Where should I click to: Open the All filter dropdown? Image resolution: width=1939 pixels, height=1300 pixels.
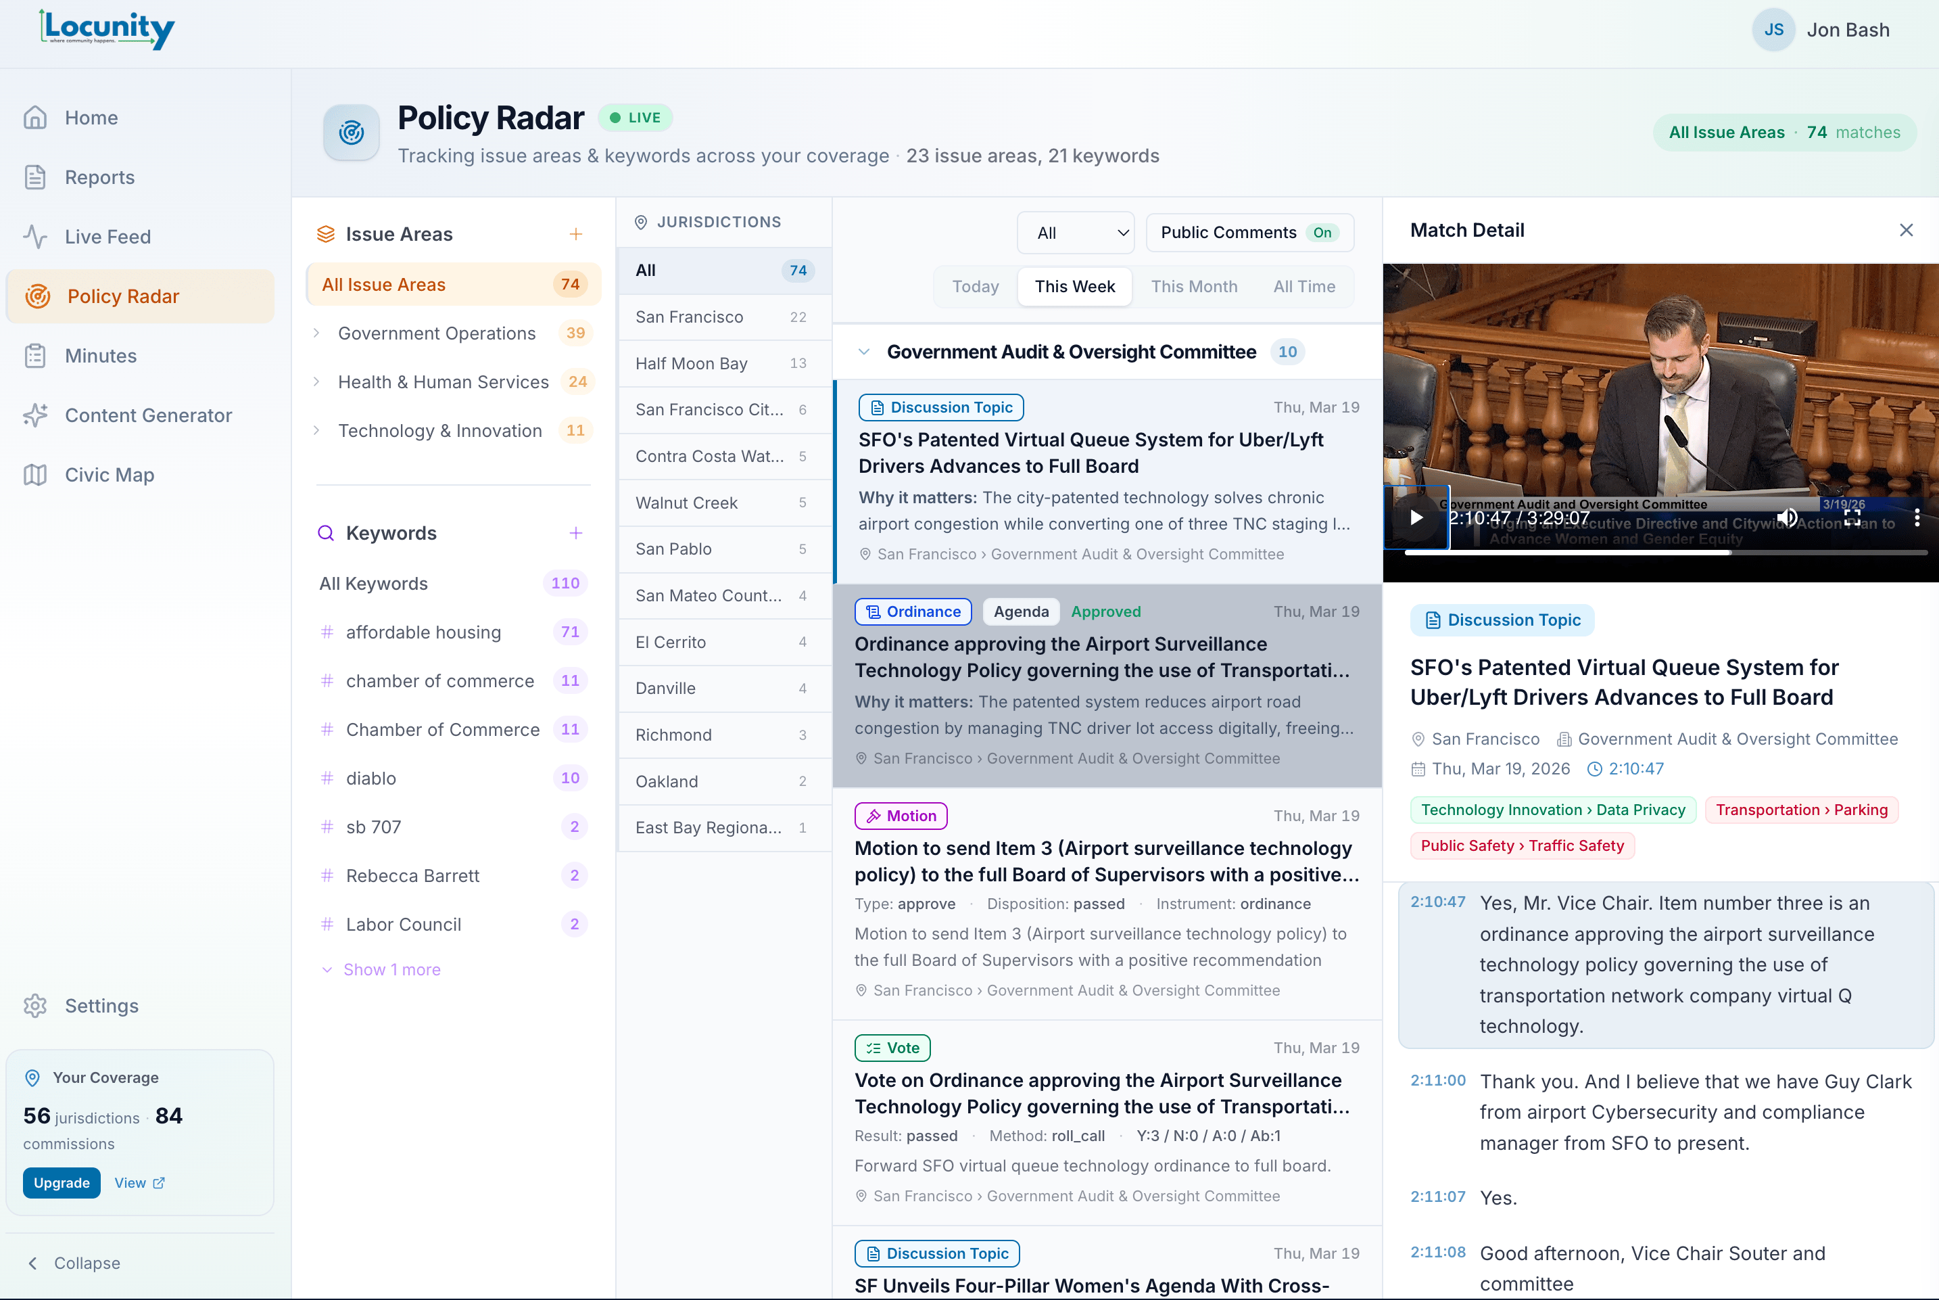(1075, 233)
